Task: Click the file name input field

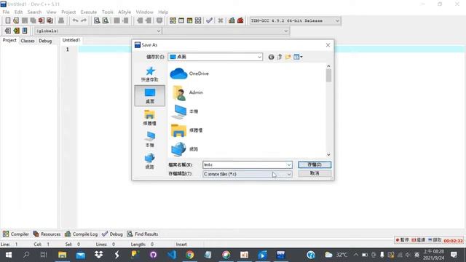Action: click(245, 164)
